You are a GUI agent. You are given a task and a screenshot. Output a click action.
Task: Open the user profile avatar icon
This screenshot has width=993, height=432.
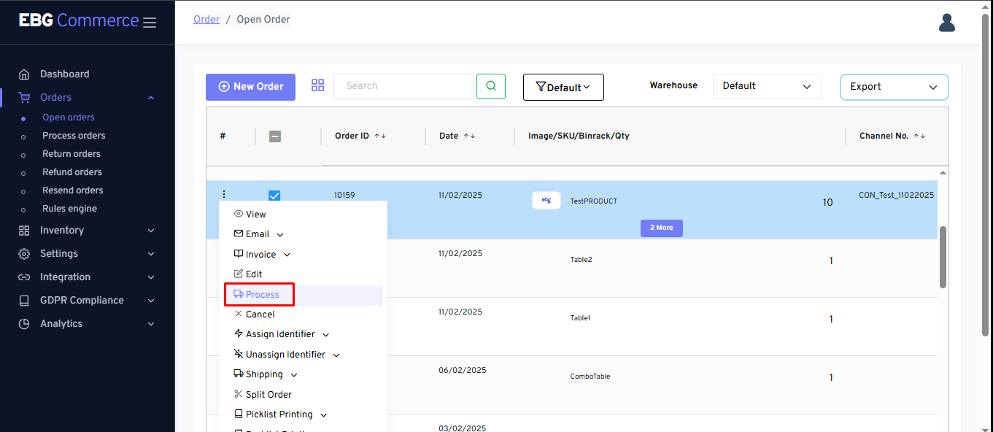point(946,23)
